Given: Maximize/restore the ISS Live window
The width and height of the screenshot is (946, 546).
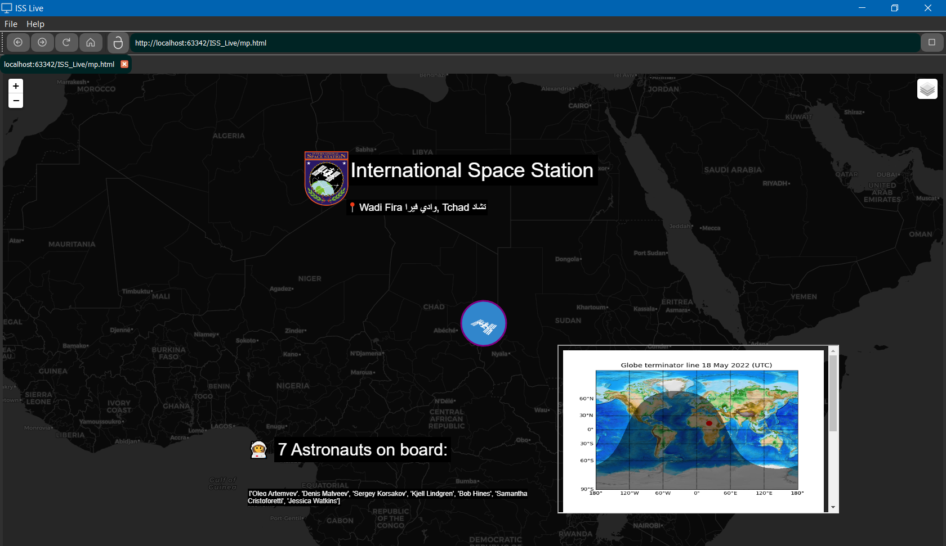Looking at the screenshot, I should click(x=894, y=8).
